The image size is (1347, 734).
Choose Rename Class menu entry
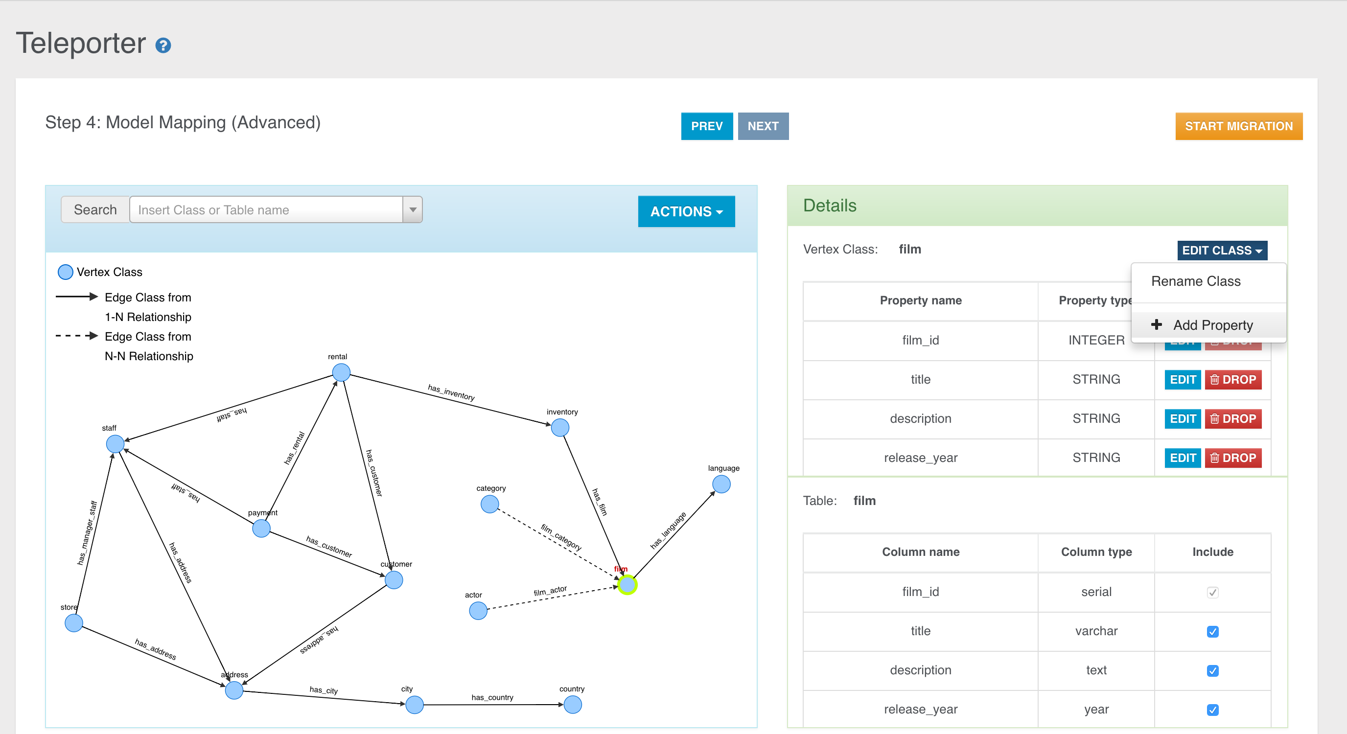point(1195,281)
